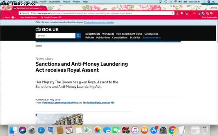Open Launchpad rocket in the dock
218x136 pixels.
click(x=32, y=130)
